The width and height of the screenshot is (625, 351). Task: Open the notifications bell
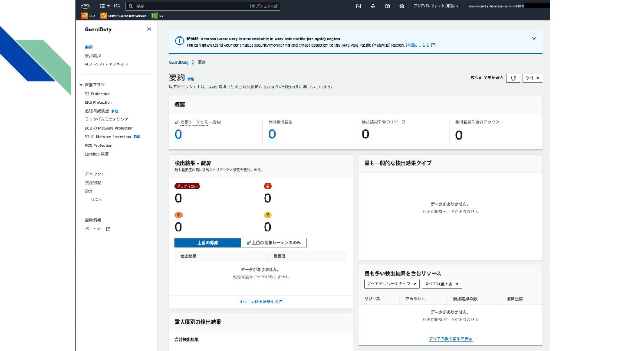tap(373, 6)
